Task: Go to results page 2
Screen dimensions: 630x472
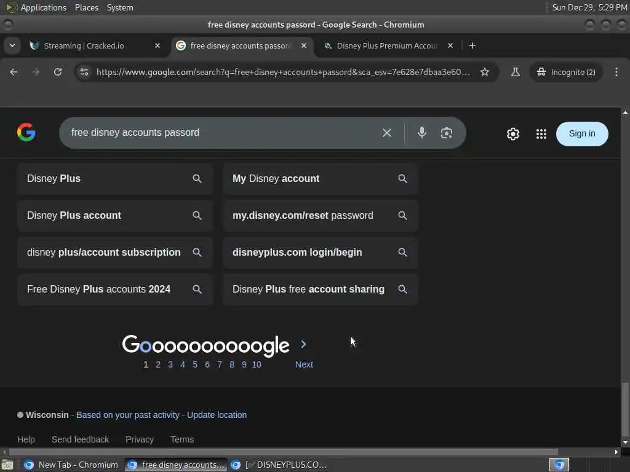Action: tap(158, 364)
